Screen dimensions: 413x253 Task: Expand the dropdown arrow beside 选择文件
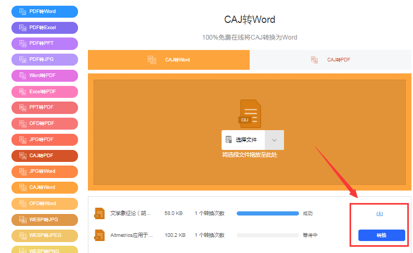[274, 140]
